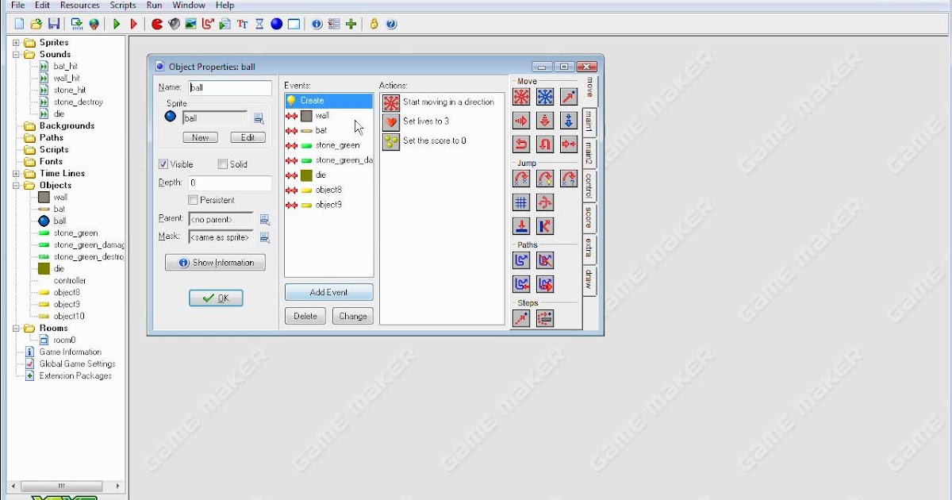This screenshot has height=500, width=952.
Task: Select the Set Gravity icon in Move panel
Action: coord(567,120)
